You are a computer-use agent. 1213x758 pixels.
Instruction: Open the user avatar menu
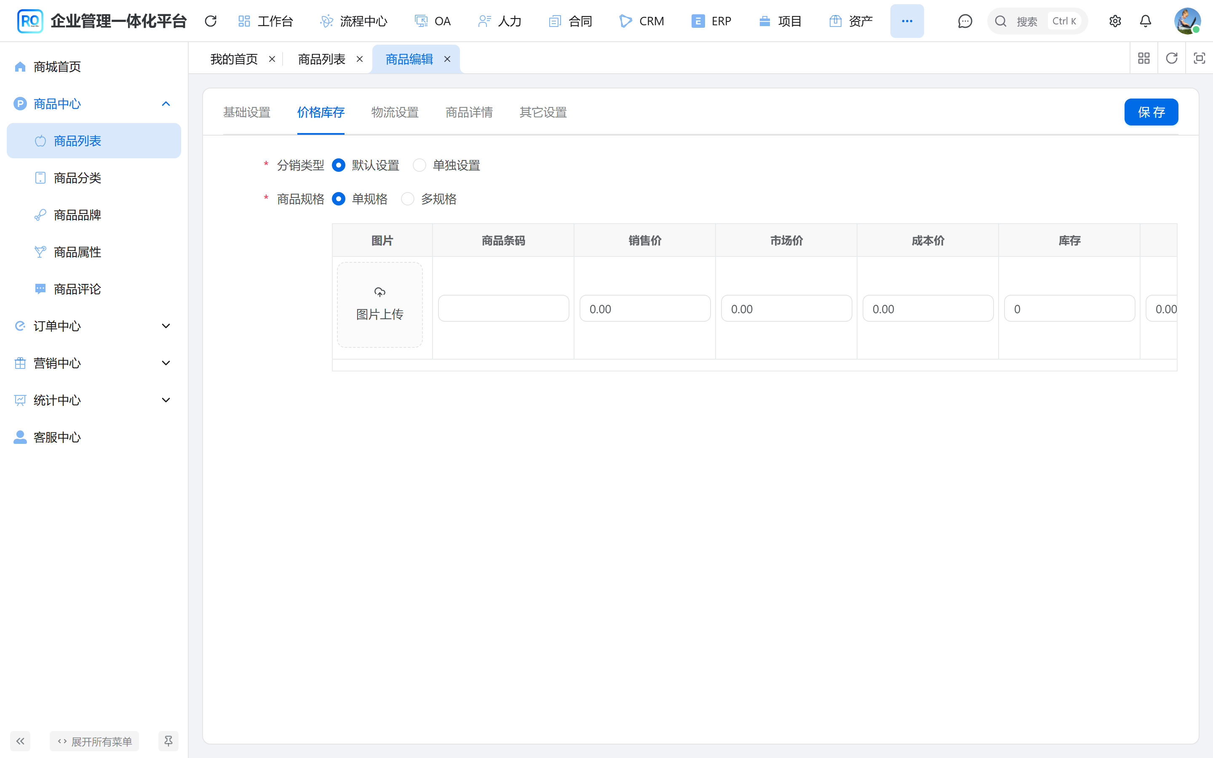coord(1187,21)
